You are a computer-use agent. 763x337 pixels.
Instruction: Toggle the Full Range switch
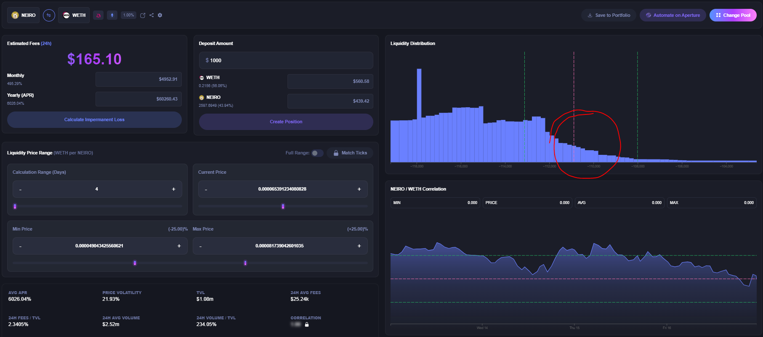tap(317, 153)
